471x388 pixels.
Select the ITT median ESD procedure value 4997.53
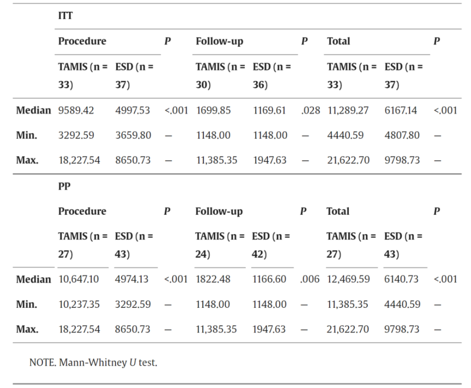click(132, 111)
